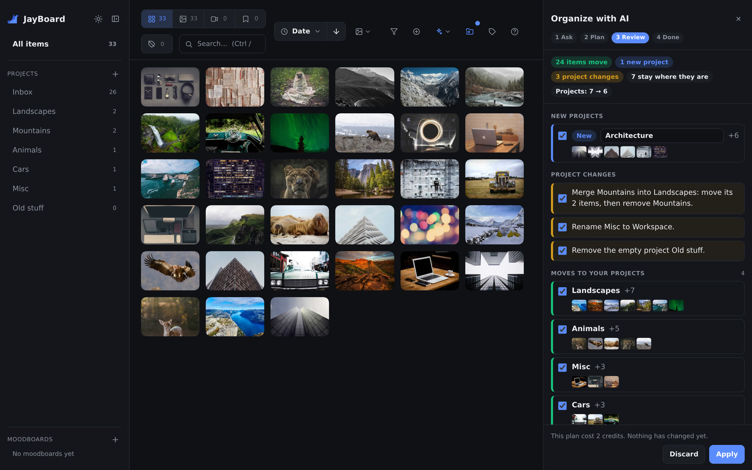The image size is (752, 470).
Task: Click the Search input field
Action: (222, 44)
